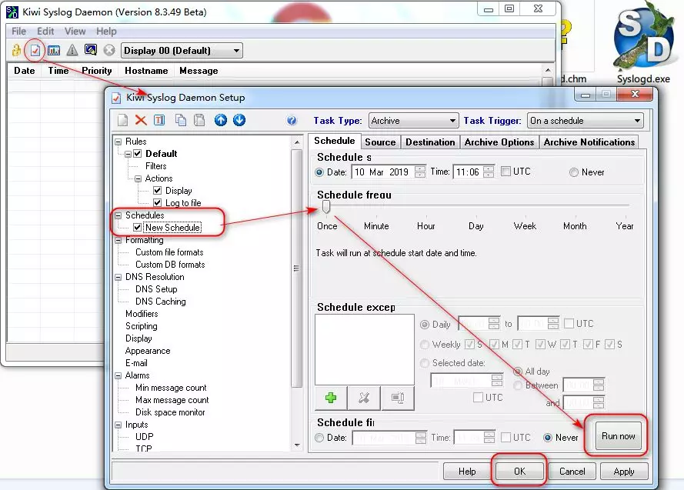Click the New item page icon in Setup toolbar
This screenshot has width=684, height=490.
click(122, 120)
